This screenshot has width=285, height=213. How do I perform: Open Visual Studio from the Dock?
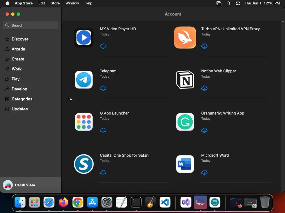[186, 202]
